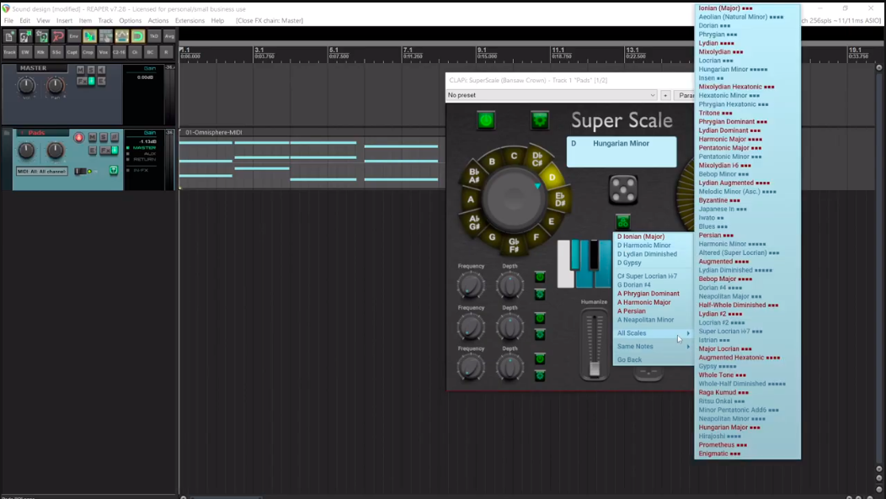
Task: Click the Env toolbar button
Action: coord(73,36)
